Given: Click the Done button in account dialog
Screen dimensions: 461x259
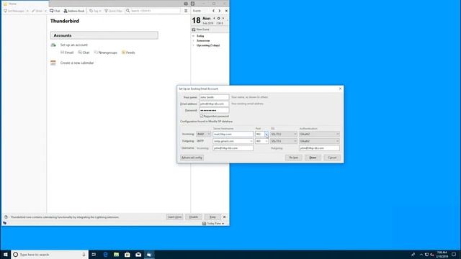Looking at the screenshot, I should pyautogui.click(x=313, y=158).
